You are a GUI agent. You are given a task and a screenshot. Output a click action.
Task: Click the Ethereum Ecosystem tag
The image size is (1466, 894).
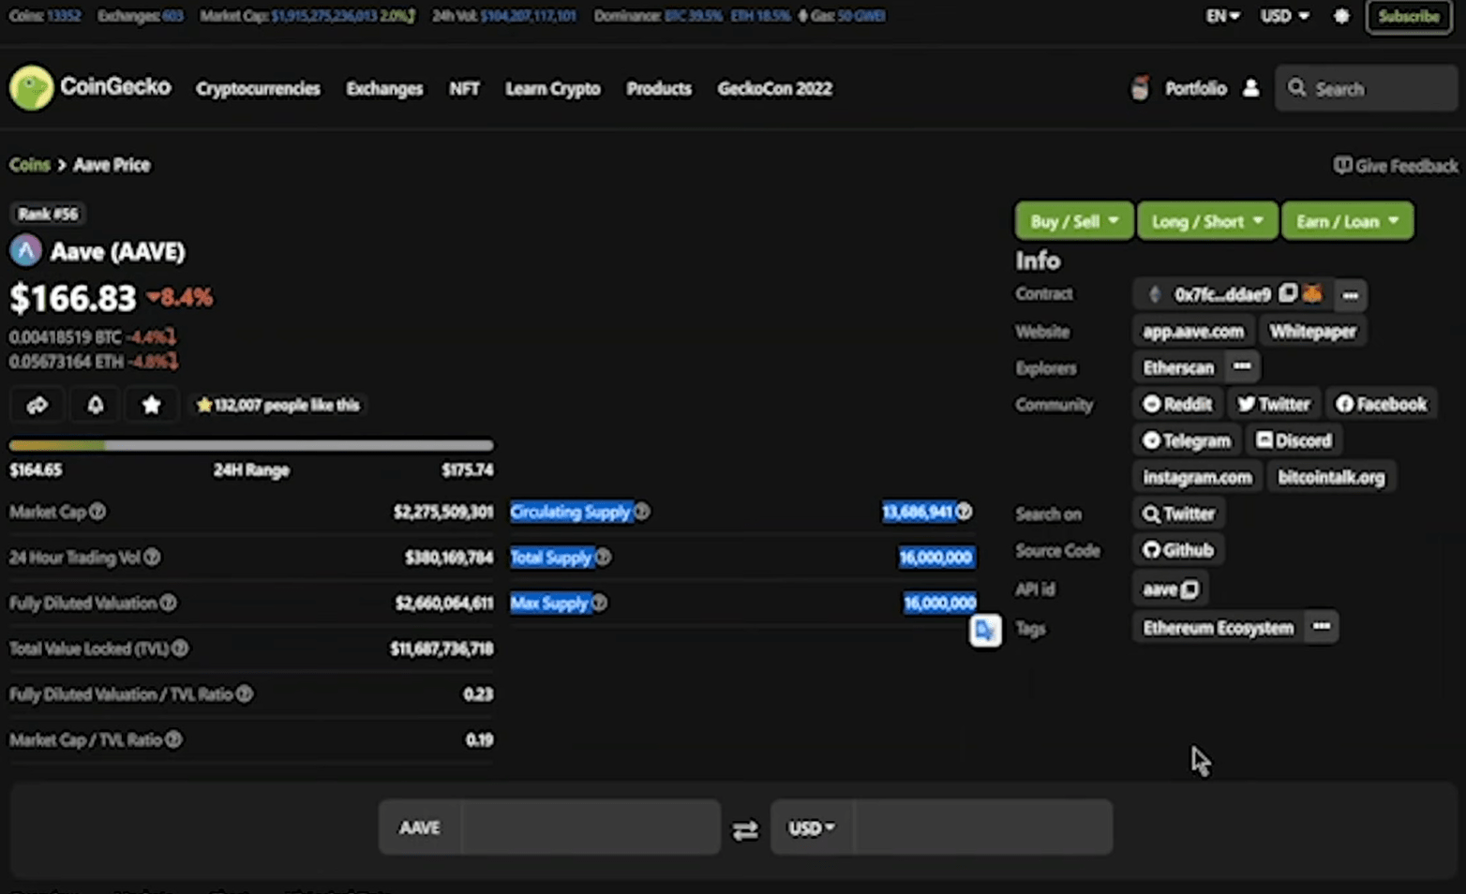coord(1218,628)
